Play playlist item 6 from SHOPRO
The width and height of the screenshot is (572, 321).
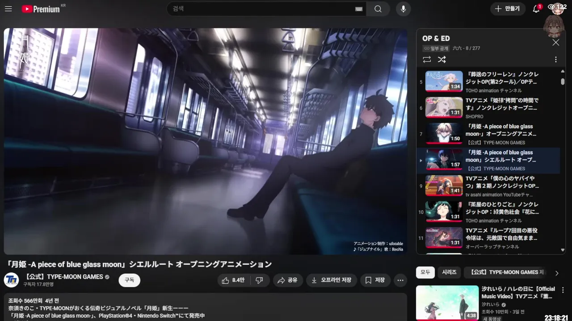488,107
